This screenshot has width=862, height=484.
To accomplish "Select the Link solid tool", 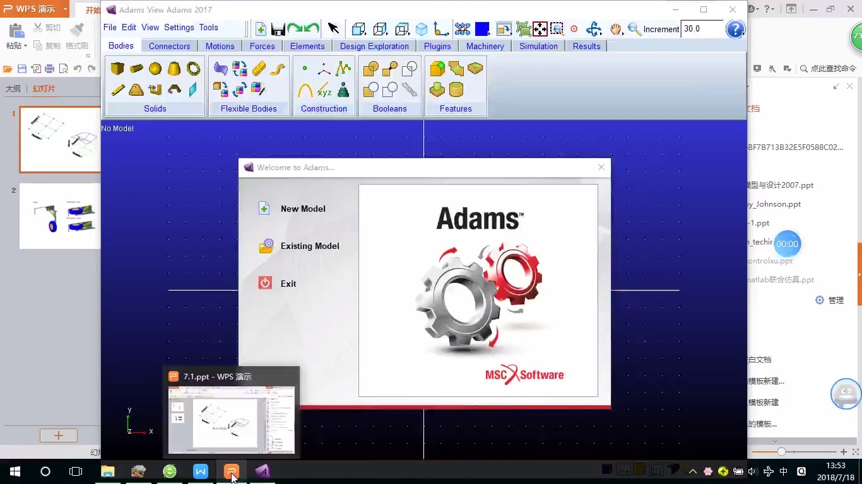I will [117, 89].
